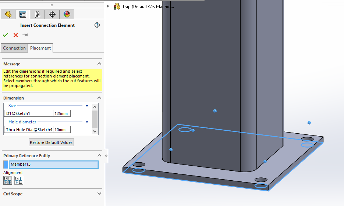Click the dimension list scrollbar thumb
The width and height of the screenshot is (344, 206).
(95, 119)
